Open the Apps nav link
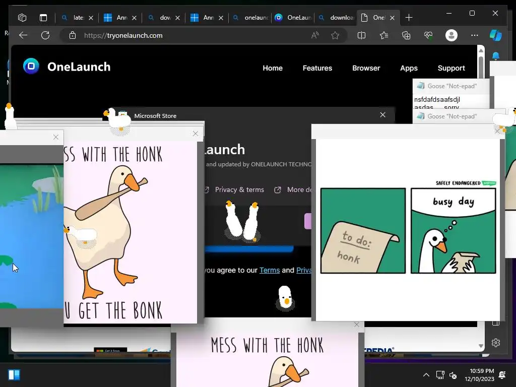 pos(409,68)
